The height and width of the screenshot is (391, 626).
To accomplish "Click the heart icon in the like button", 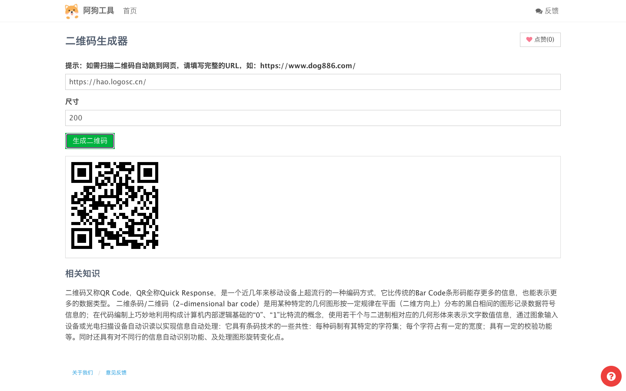I will (x=529, y=40).
